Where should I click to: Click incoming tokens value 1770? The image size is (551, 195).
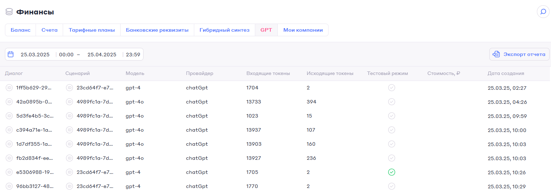pyautogui.click(x=252, y=186)
